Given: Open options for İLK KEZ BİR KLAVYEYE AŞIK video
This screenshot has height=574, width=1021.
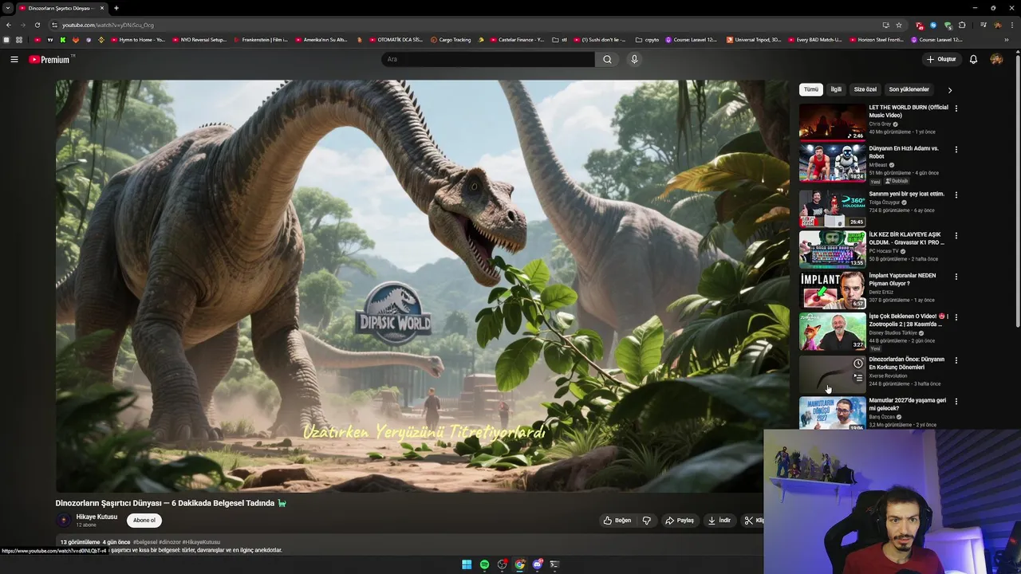Looking at the screenshot, I should [956, 236].
